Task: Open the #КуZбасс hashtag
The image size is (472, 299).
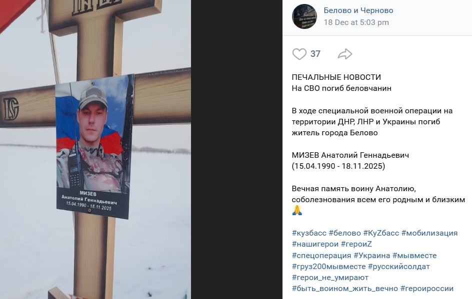Action: pyautogui.click(x=381, y=233)
